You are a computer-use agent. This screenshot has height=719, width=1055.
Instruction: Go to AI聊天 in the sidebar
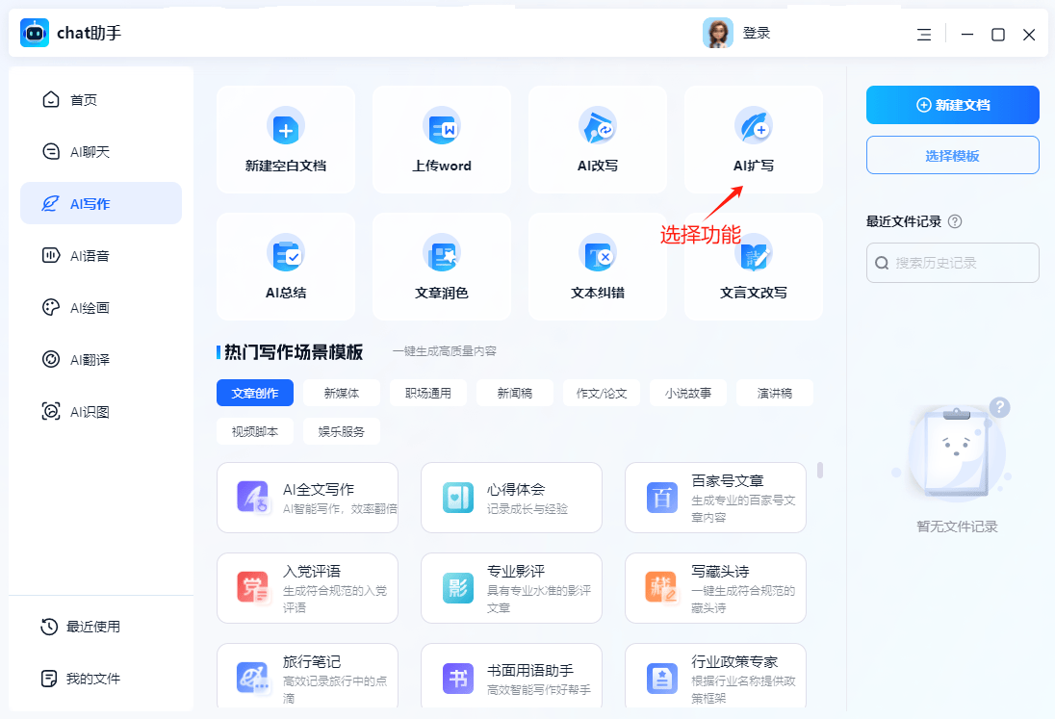(90, 152)
